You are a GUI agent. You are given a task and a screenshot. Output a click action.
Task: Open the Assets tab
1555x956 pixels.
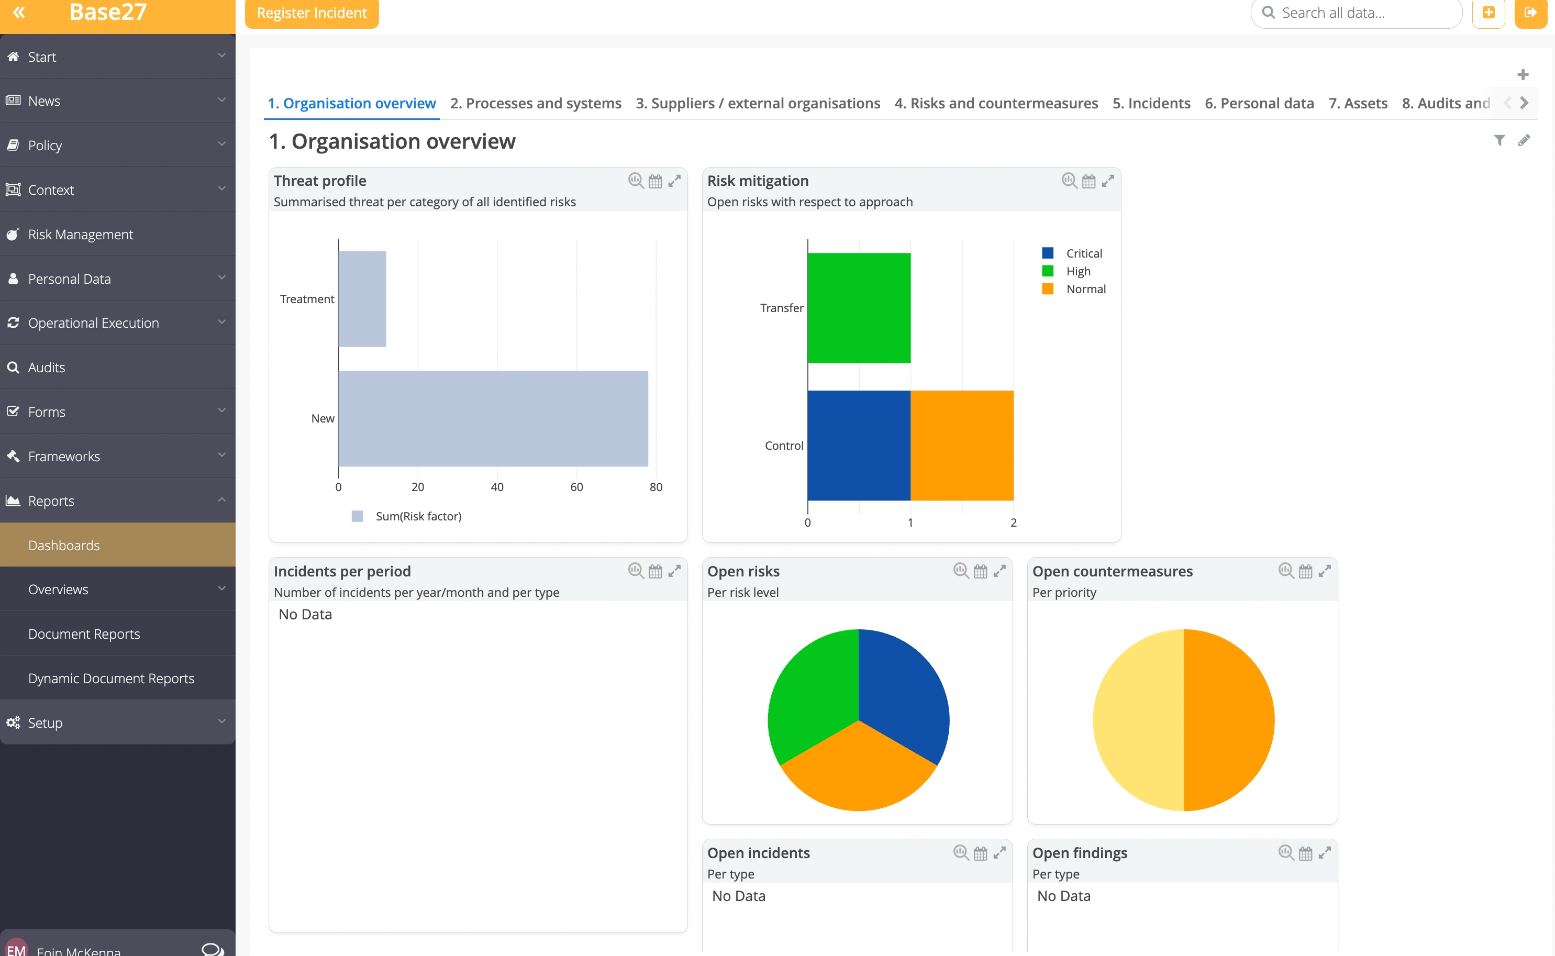pyautogui.click(x=1358, y=103)
